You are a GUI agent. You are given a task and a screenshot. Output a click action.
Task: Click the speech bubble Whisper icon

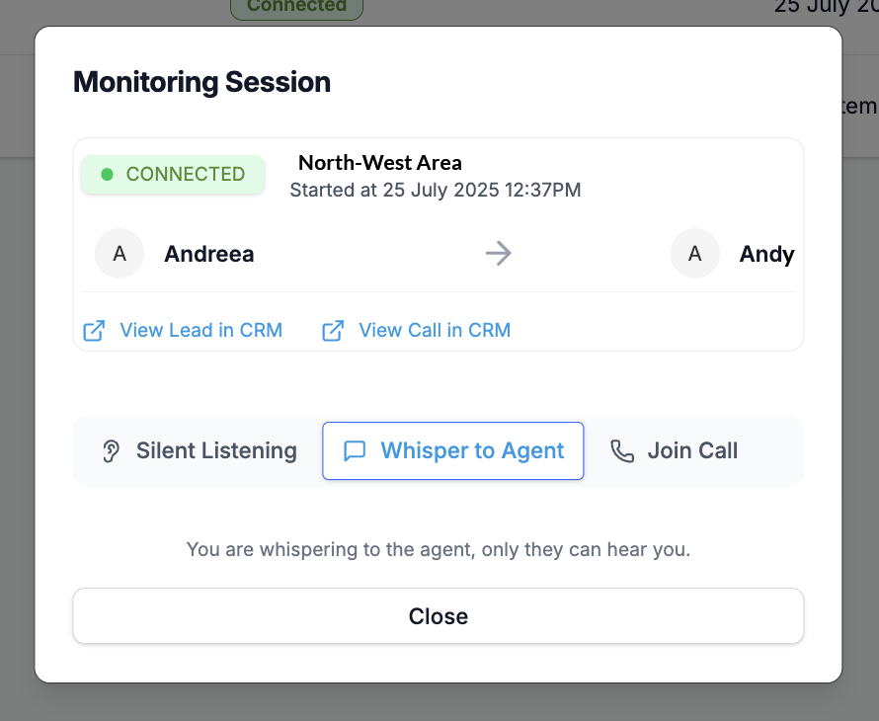click(355, 451)
